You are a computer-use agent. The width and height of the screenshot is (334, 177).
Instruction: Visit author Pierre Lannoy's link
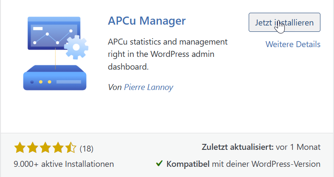149,87
